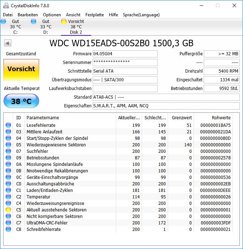This screenshot has height=249, width=243.
Task: Open the Hilfe menu
Action: point(114,15)
